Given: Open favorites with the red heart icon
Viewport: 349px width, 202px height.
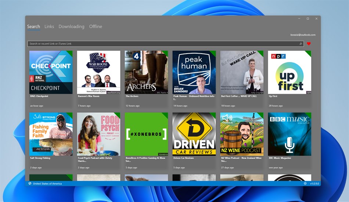Looking at the screenshot, I should pyautogui.click(x=309, y=44).
